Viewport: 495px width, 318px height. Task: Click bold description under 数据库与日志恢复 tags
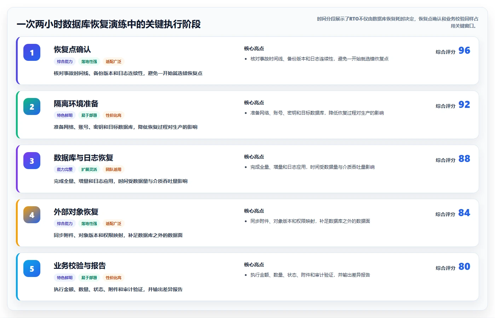[x=121, y=181]
